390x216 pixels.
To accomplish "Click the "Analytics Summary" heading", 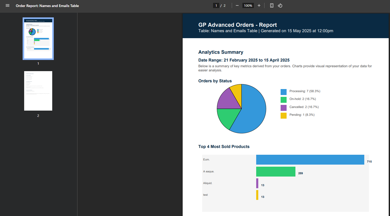I will coord(221,52).
